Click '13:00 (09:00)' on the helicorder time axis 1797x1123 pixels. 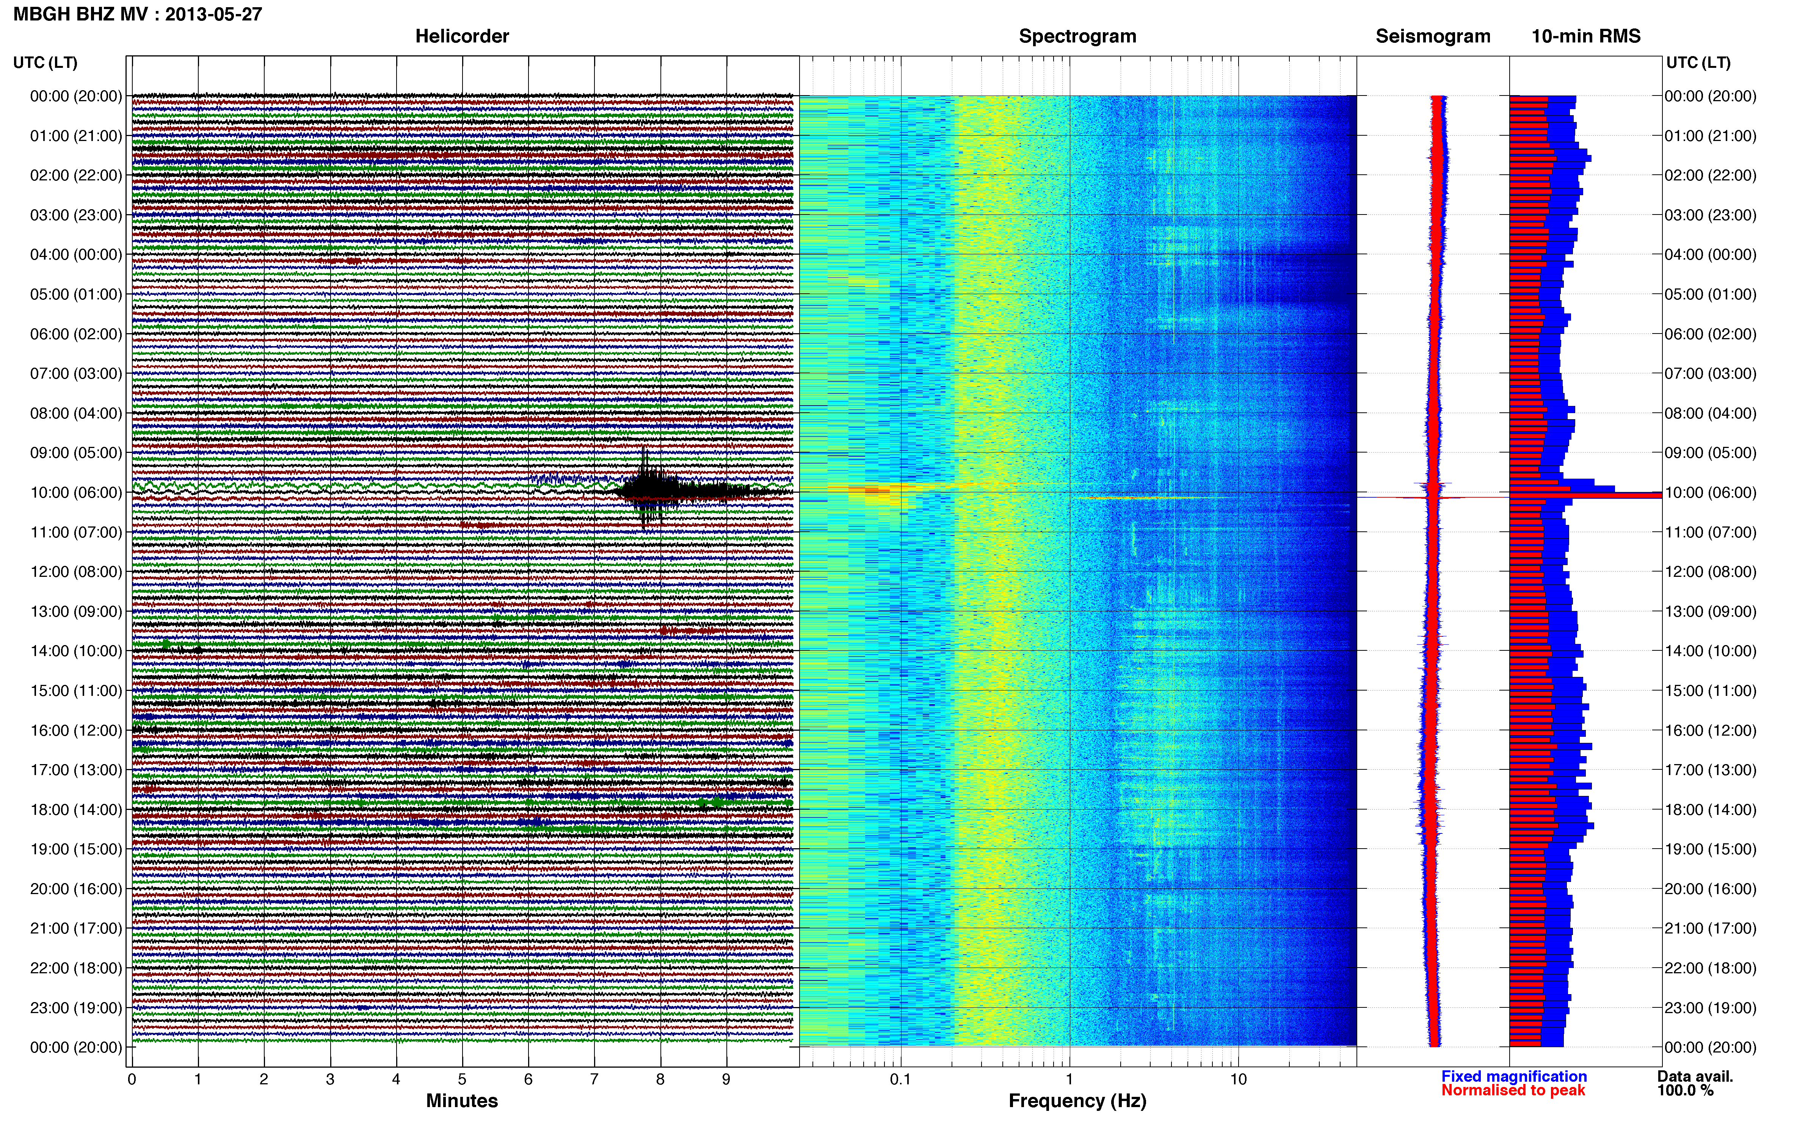[76, 611]
